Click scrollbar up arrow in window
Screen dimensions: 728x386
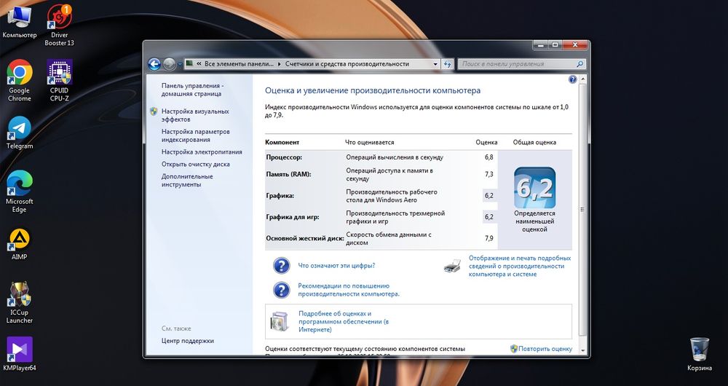coord(582,80)
